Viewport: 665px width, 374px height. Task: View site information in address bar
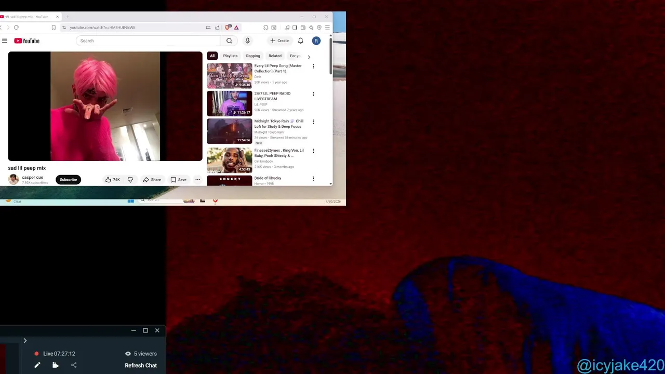[64, 28]
